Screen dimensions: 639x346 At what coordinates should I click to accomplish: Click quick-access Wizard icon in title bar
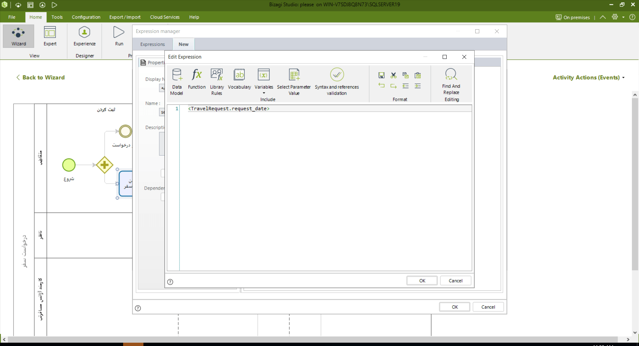[x=18, y=5]
